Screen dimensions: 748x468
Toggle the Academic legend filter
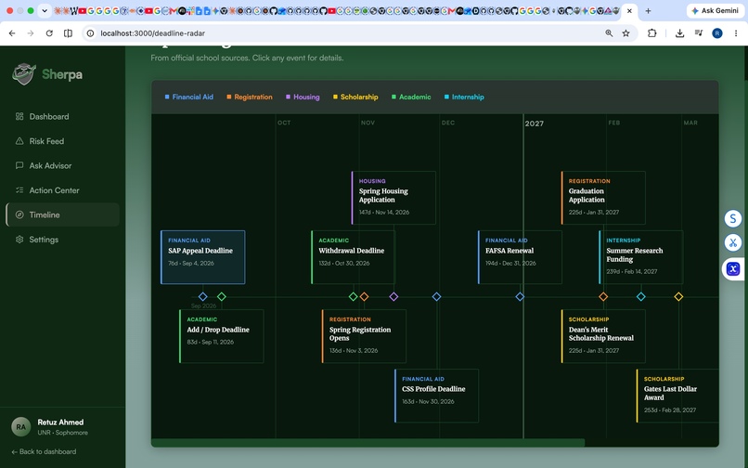pos(411,97)
